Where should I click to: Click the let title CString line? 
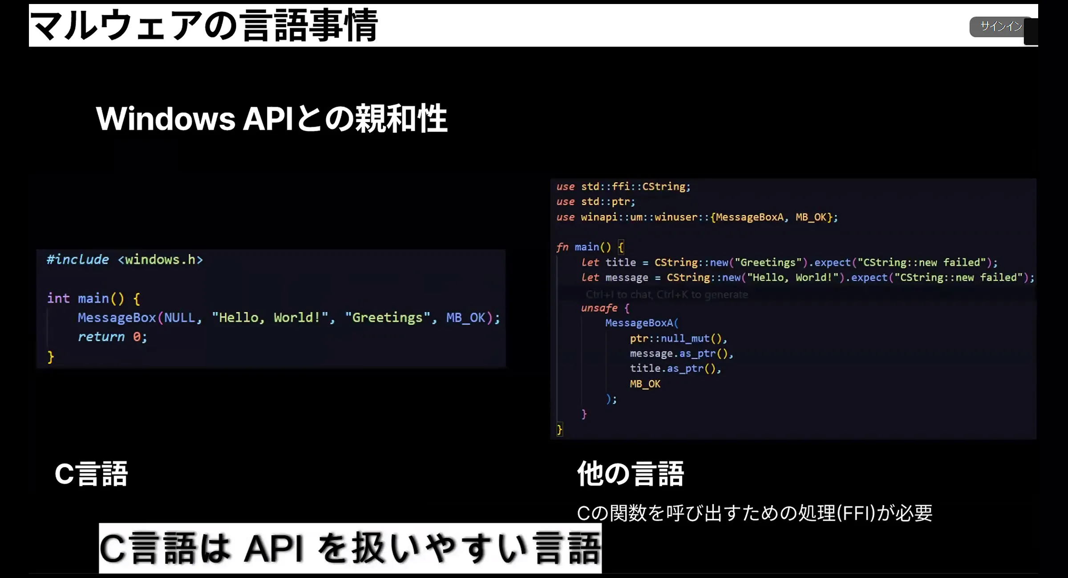pyautogui.click(x=789, y=263)
